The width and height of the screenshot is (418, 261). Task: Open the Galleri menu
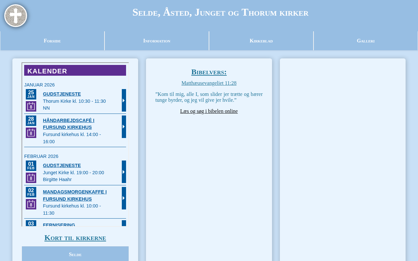366,41
